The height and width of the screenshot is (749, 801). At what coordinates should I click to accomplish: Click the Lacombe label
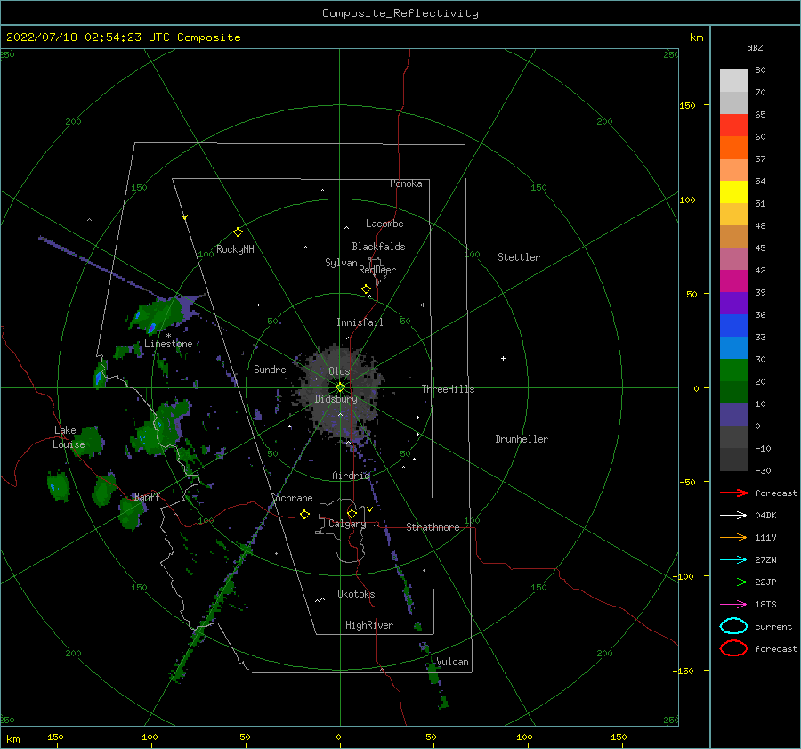point(384,224)
